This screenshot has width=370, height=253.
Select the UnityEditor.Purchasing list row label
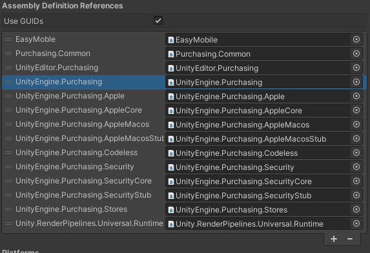pyautogui.click(x=57, y=68)
